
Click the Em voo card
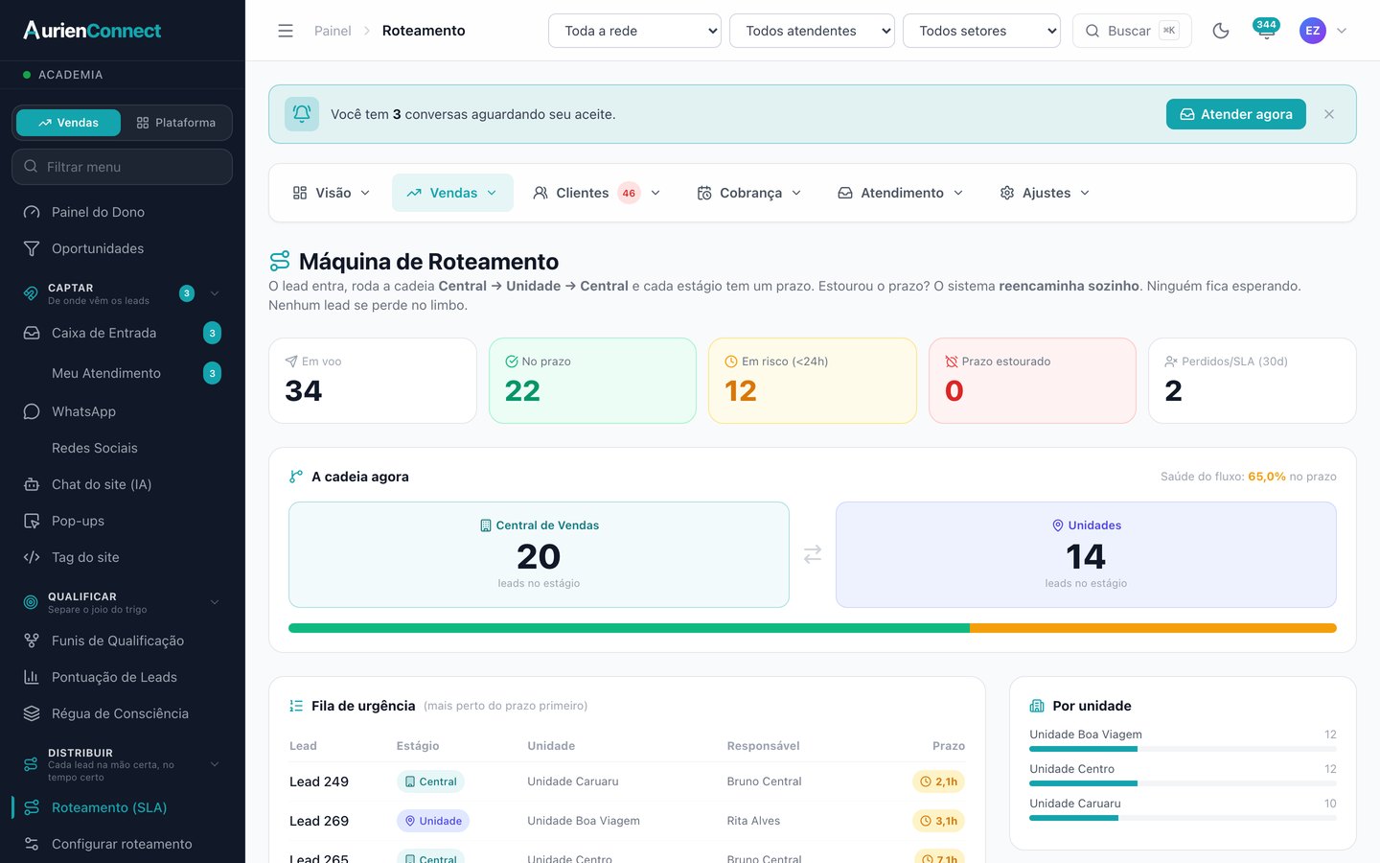coord(373,381)
